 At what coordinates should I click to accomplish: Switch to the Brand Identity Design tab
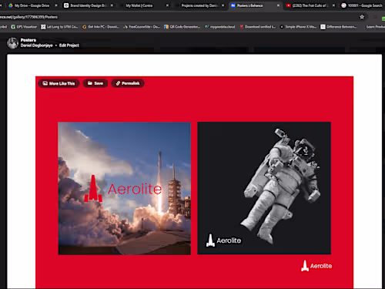pyautogui.click(x=88, y=5)
